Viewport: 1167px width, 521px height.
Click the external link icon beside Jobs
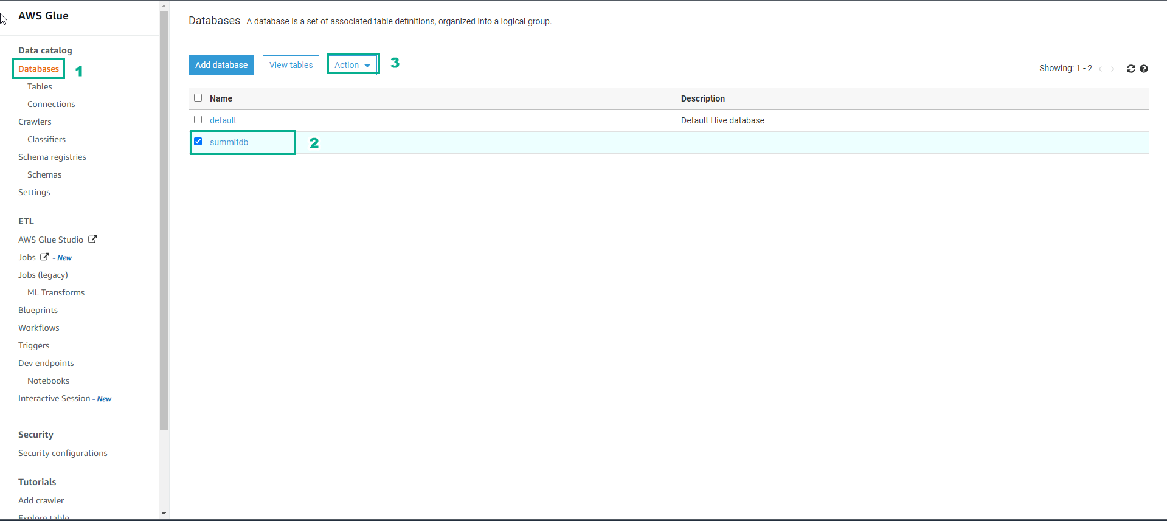(44, 257)
